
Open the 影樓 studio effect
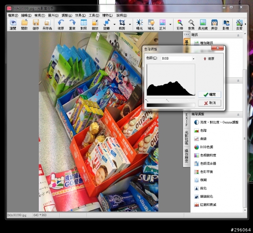[226, 24]
